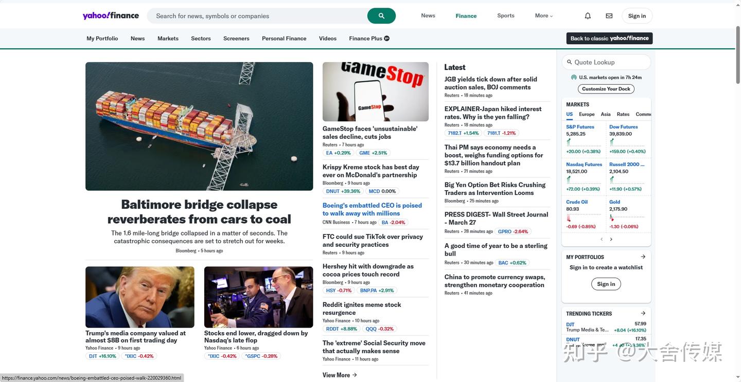Open Trending Tickers arrow icon
741x382 pixels.
point(643,313)
